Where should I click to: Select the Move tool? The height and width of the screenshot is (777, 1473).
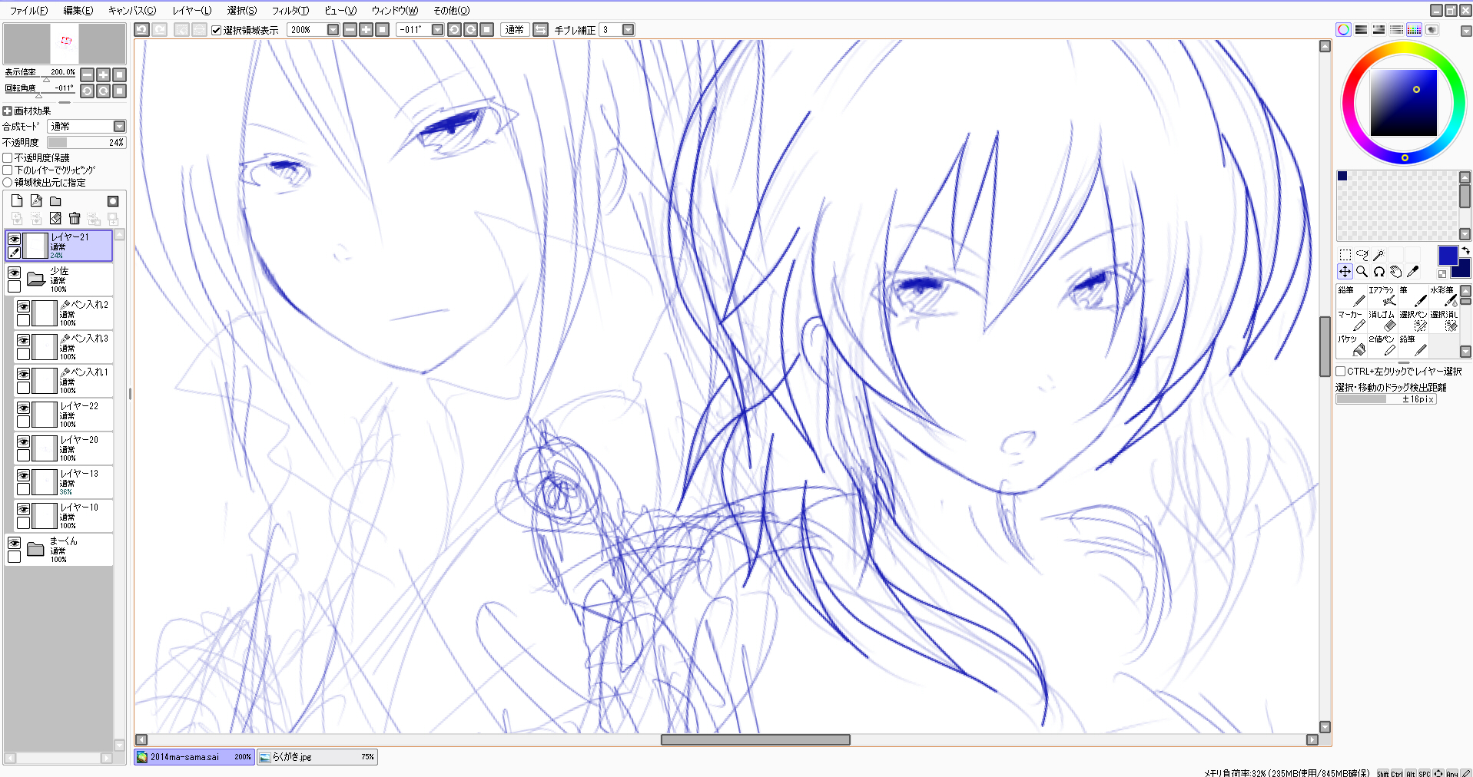[x=1345, y=272]
